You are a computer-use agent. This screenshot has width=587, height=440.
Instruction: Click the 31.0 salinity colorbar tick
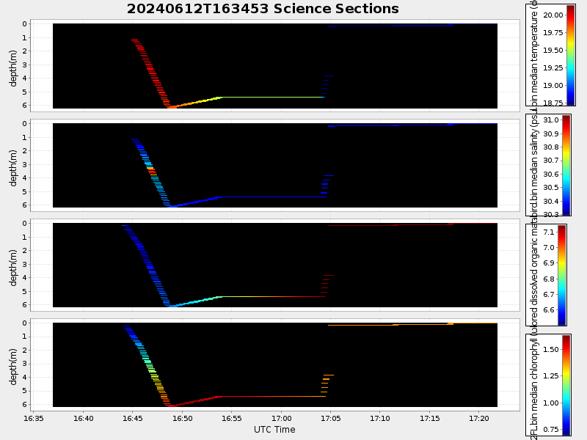(551, 120)
